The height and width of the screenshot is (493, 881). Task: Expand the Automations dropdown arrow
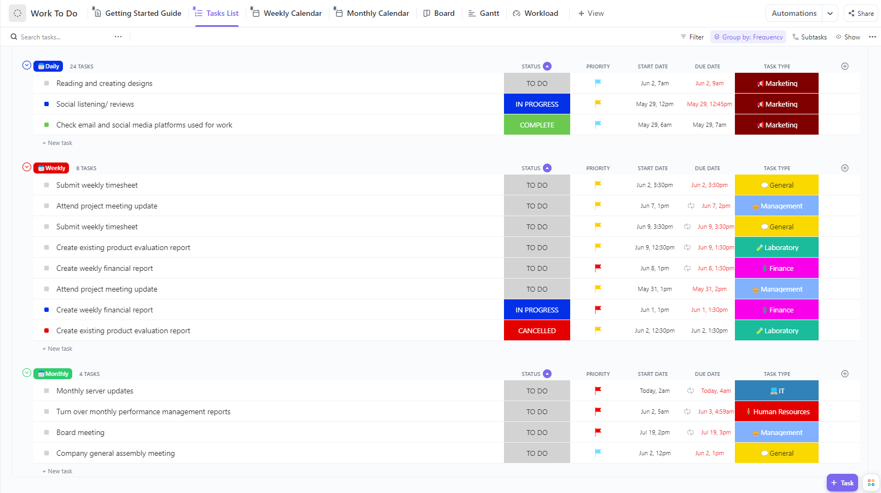(831, 13)
